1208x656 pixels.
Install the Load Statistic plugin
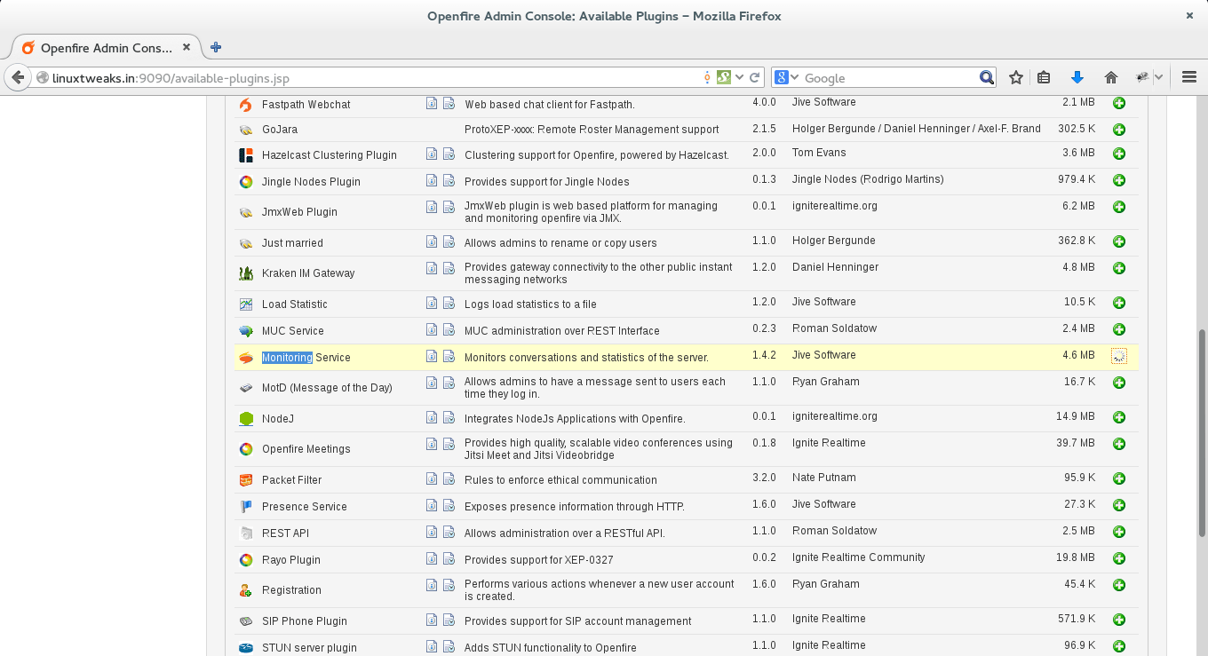[x=1119, y=304]
